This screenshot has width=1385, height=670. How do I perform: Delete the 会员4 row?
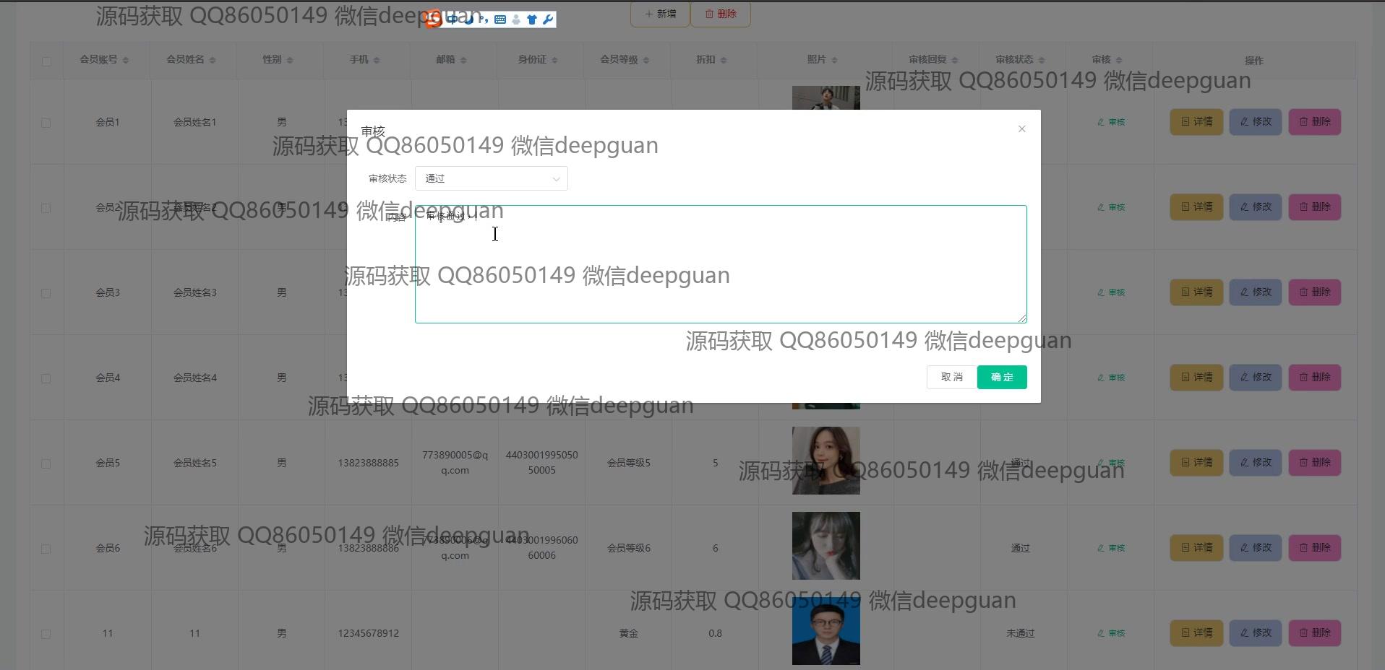click(1315, 378)
